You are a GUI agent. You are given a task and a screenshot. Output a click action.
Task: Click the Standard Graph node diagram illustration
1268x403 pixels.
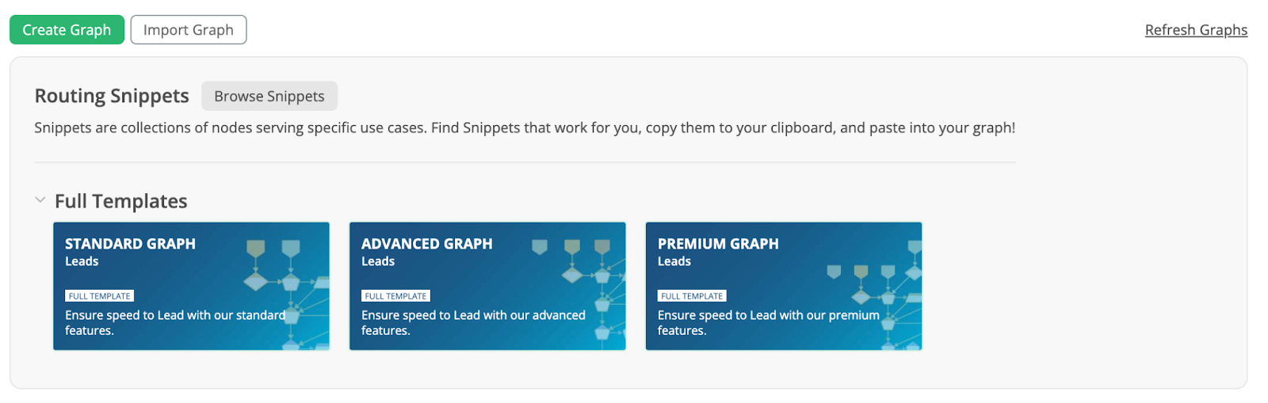pos(286,294)
